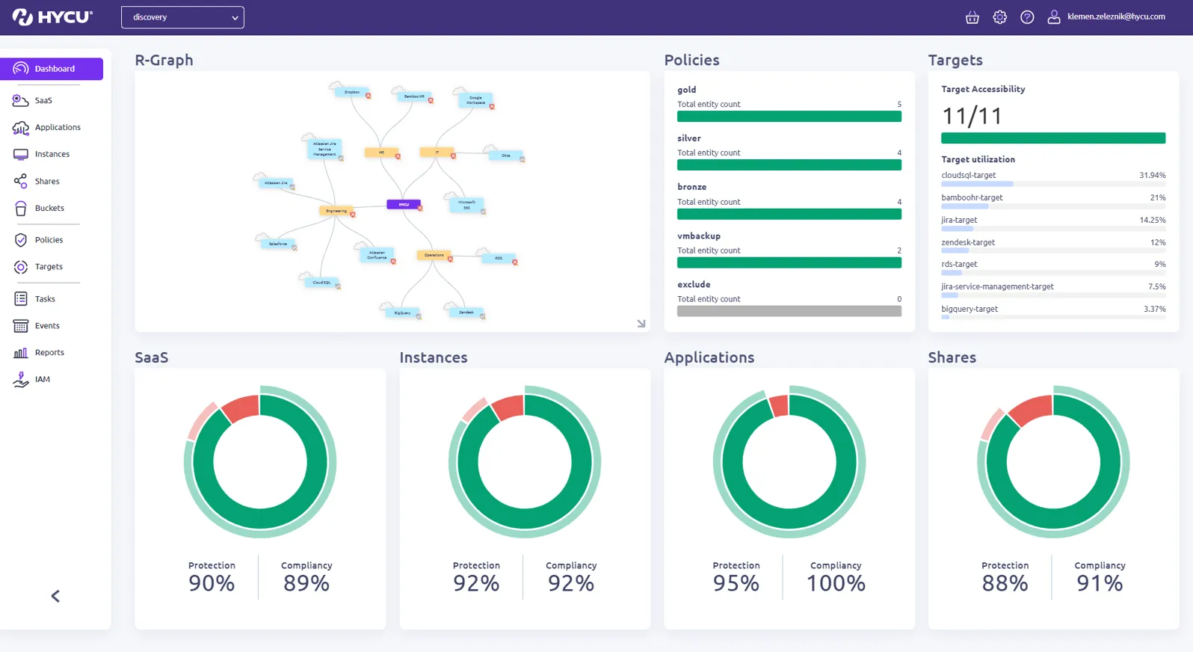The height and width of the screenshot is (652, 1193).
Task: Open the Events section from the sidebar
Action: pos(46,325)
